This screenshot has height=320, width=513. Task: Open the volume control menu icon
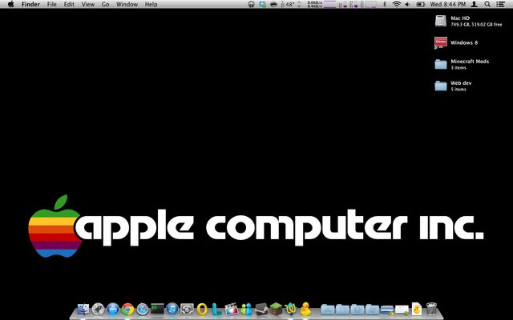pyautogui.click(x=407, y=4)
